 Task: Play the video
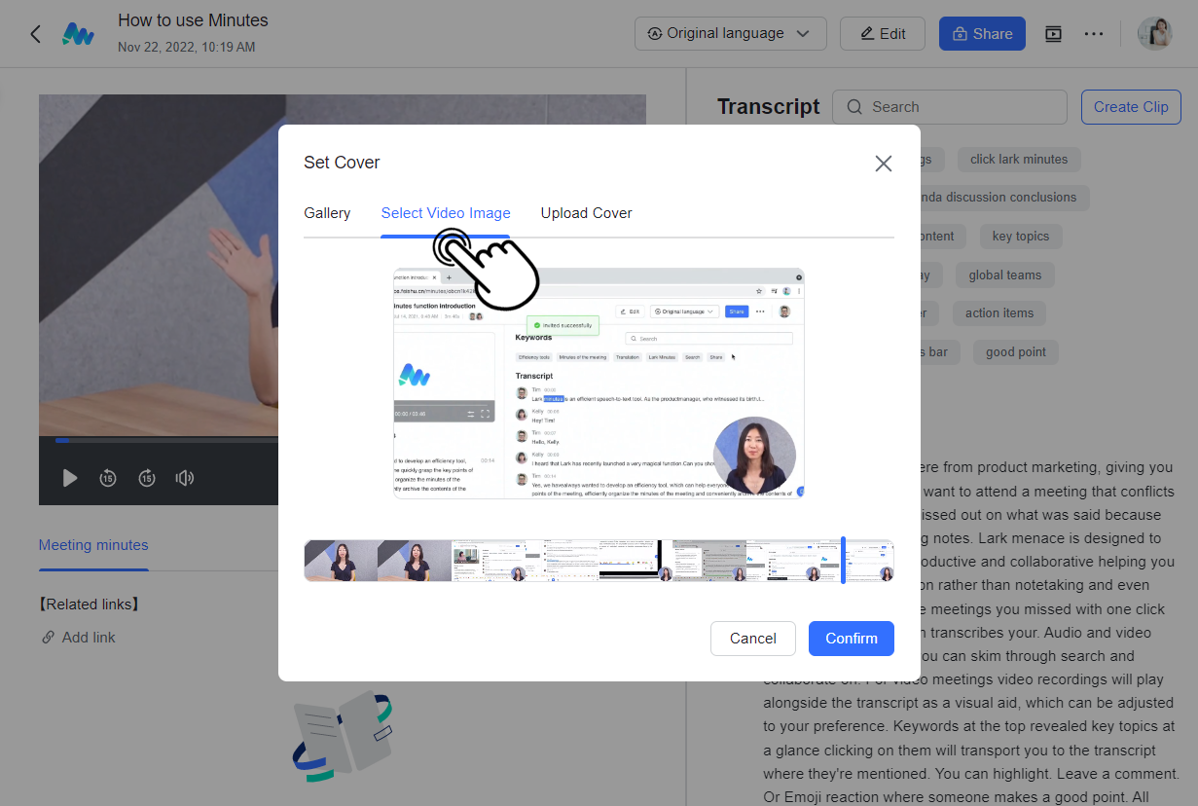point(69,478)
